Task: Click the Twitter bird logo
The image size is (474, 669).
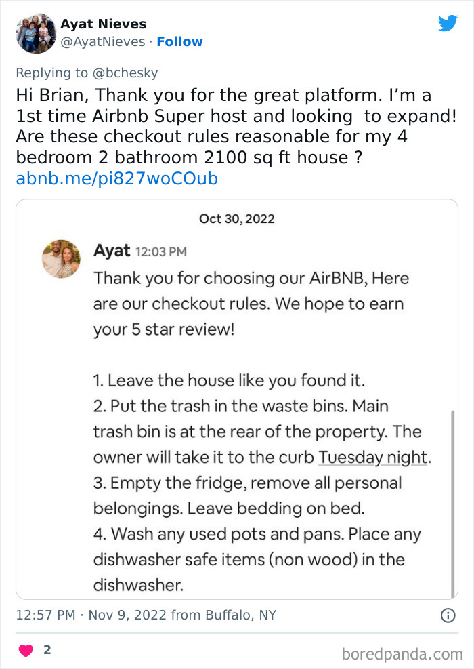Action: pyautogui.click(x=448, y=24)
